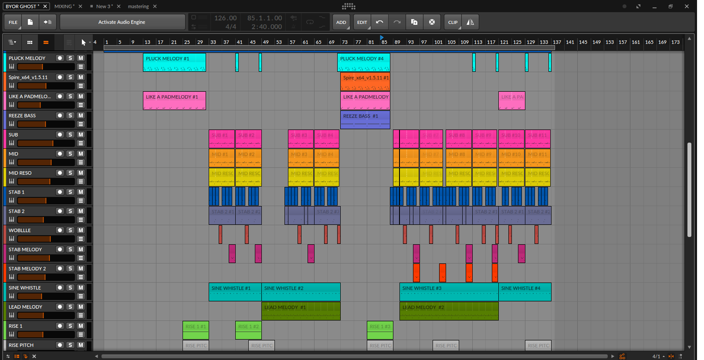Solo the STAB MELODY 2 track

click(x=70, y=269)
